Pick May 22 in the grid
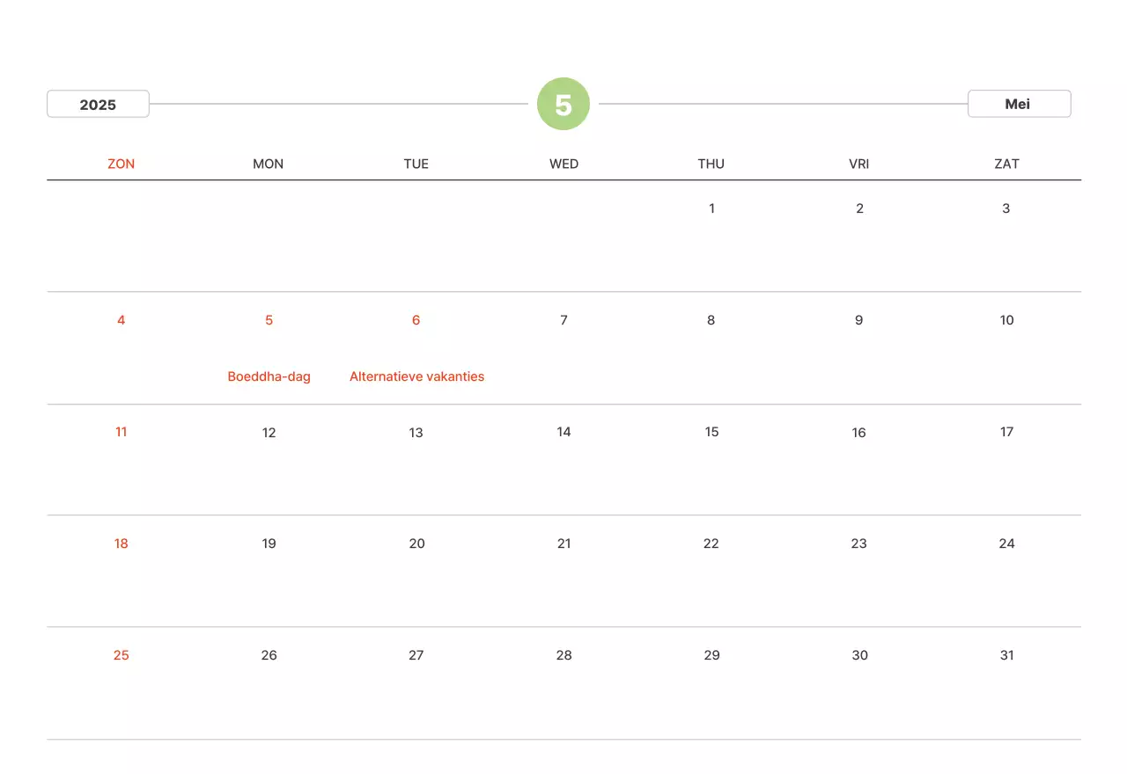The width and height of the screenshot is (1127, 774). [711, 544]
